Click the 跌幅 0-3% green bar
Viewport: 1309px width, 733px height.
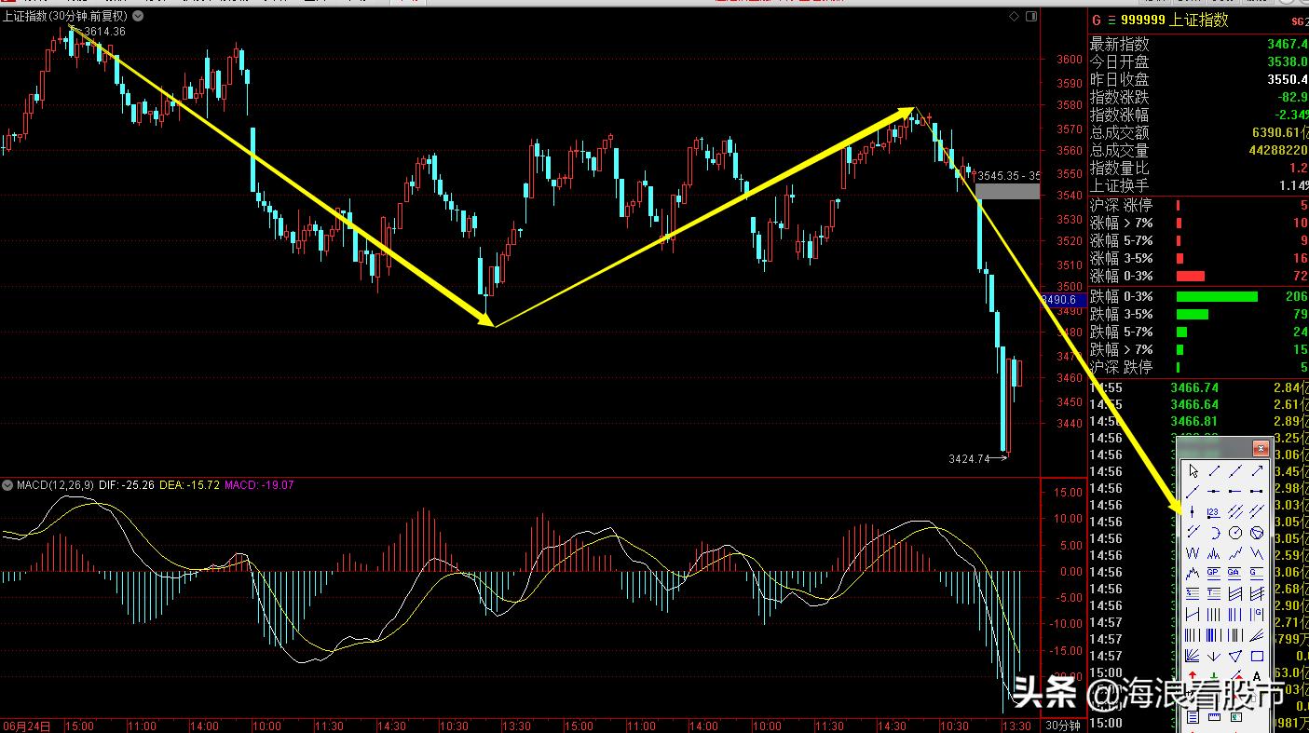[x=1217, y=296]
